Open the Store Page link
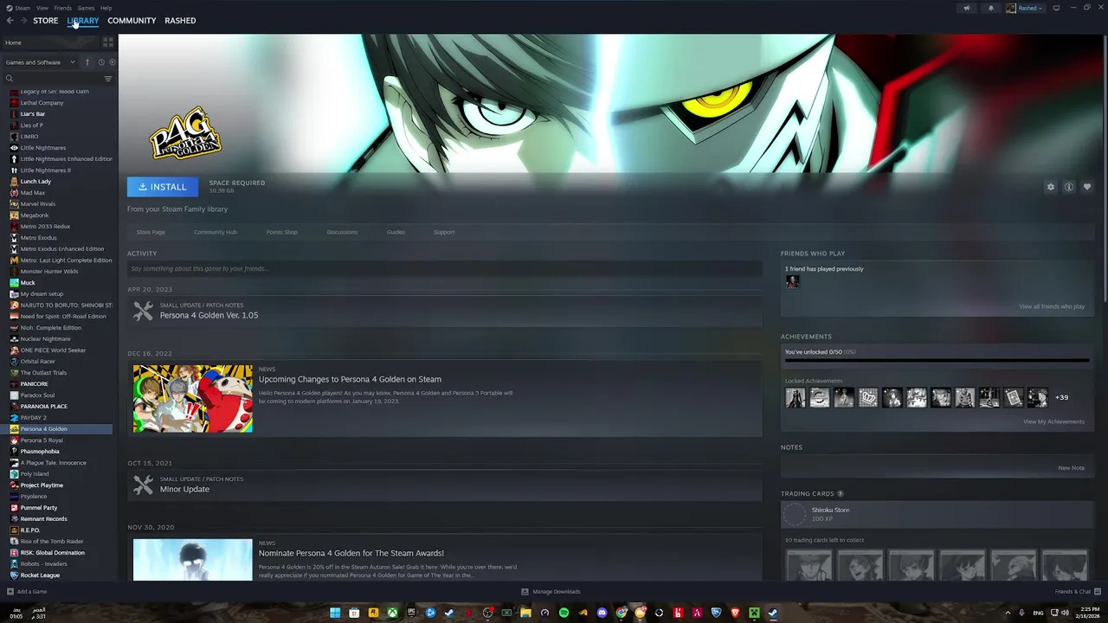 (x=151, y=232)
